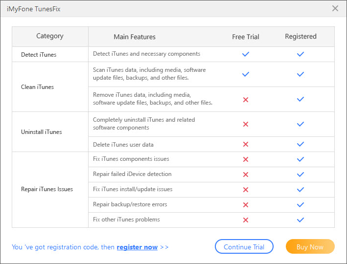Image resolution: width=347 pixels, height=264 pixels.
Task: Close the iMyFone TunesFix dialog
Action: coord(335,8)
